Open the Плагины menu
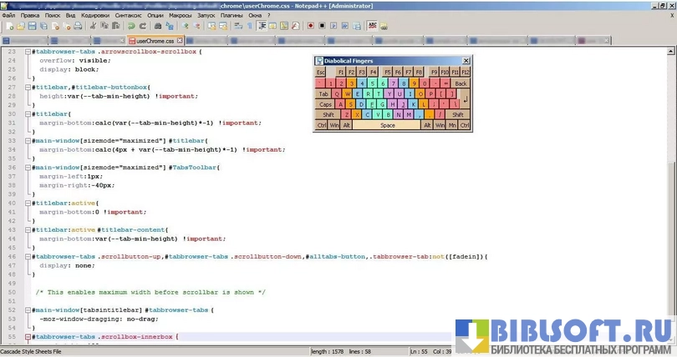677x357 pixels. 232,15
